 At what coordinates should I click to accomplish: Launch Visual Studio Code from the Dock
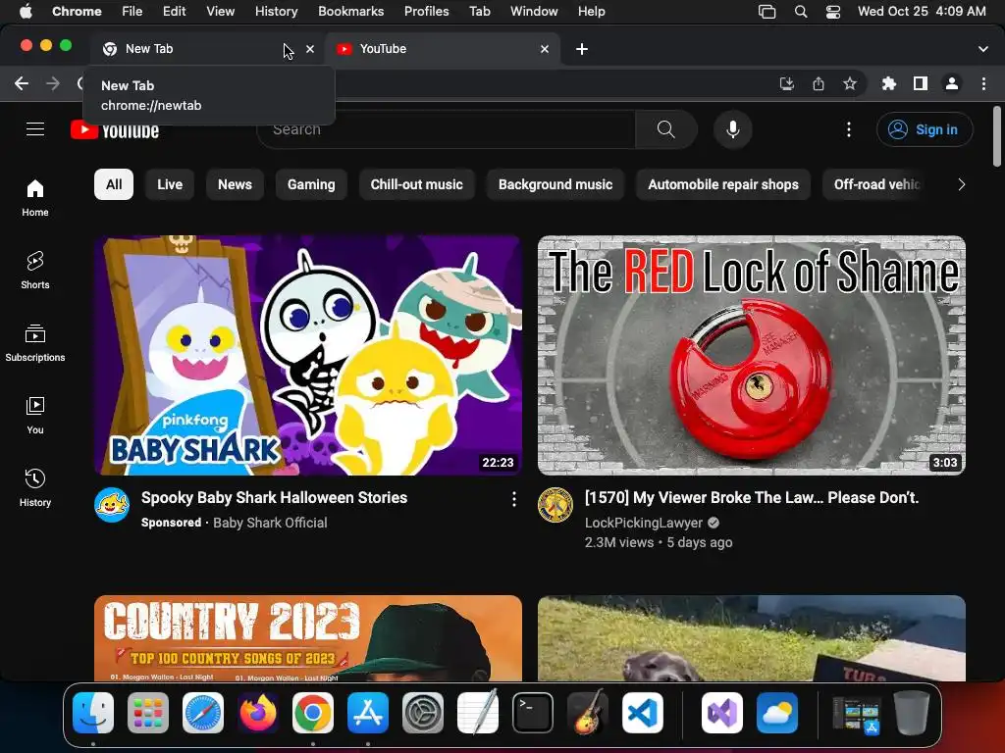[x=642, y=712]
